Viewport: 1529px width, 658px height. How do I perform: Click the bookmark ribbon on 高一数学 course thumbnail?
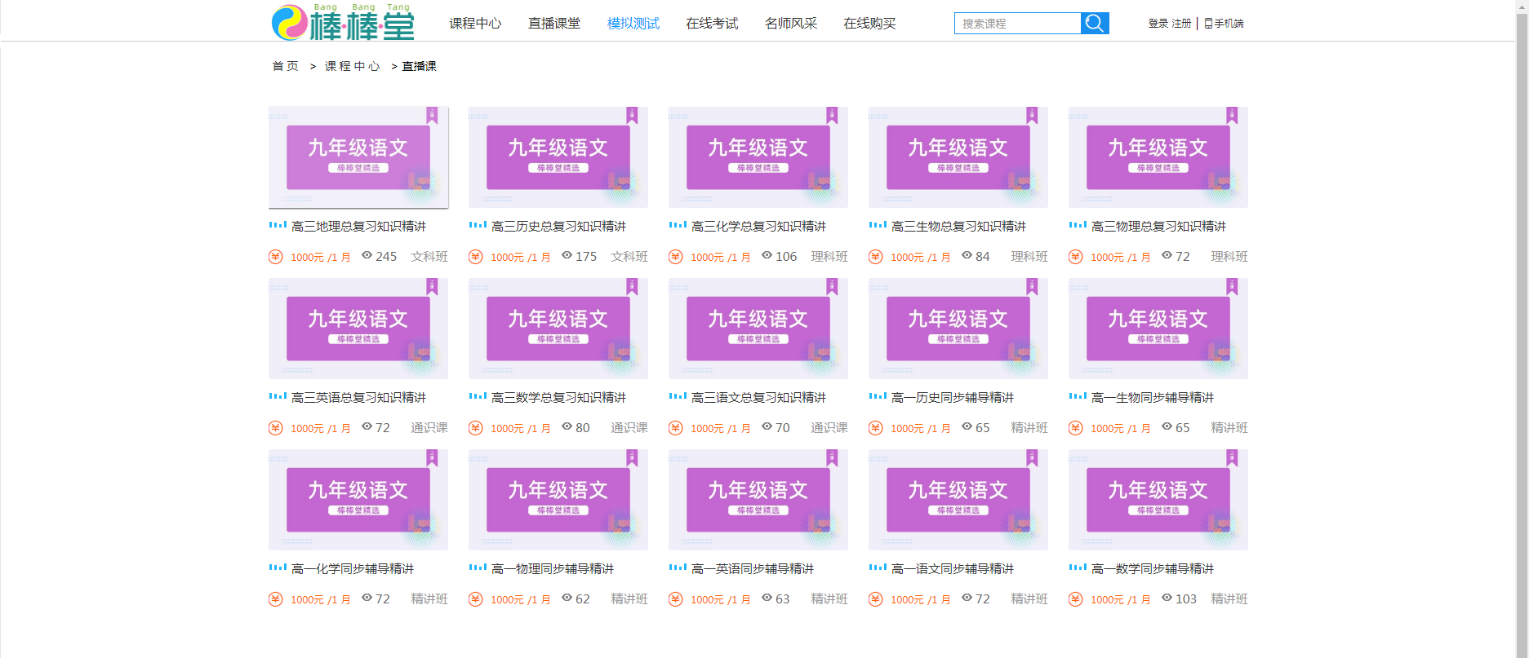[1232, 457]
